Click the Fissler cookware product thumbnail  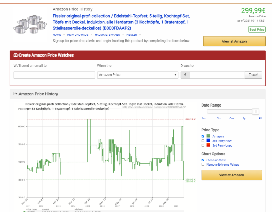(30, 24)
